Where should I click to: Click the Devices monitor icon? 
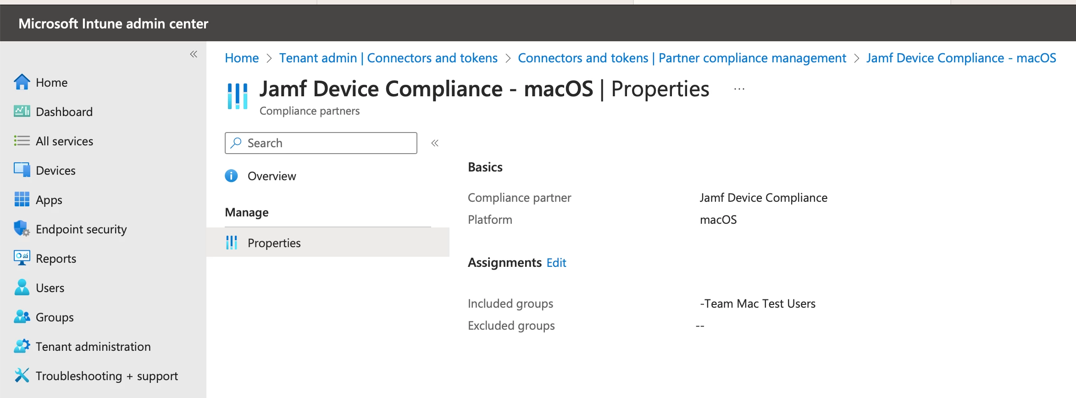22,170
